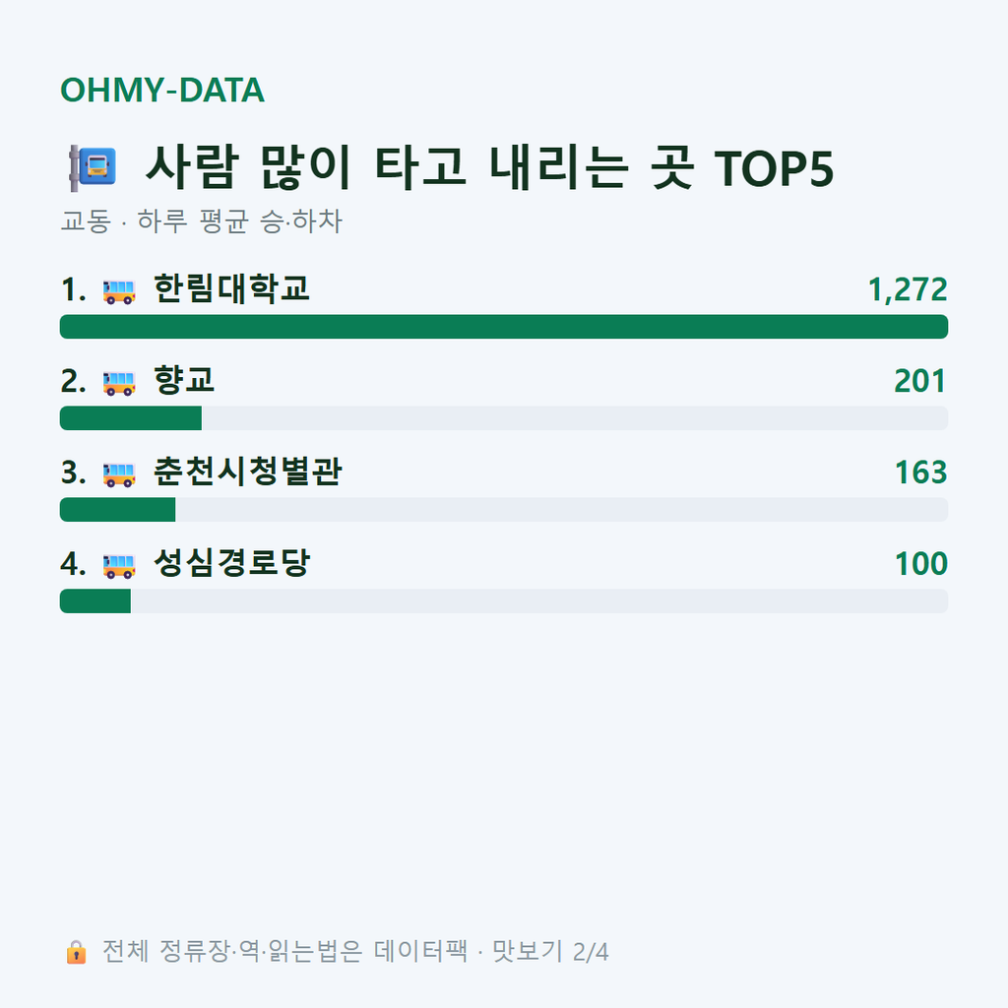Select the 향교 station name

click(x=184, y=381)
